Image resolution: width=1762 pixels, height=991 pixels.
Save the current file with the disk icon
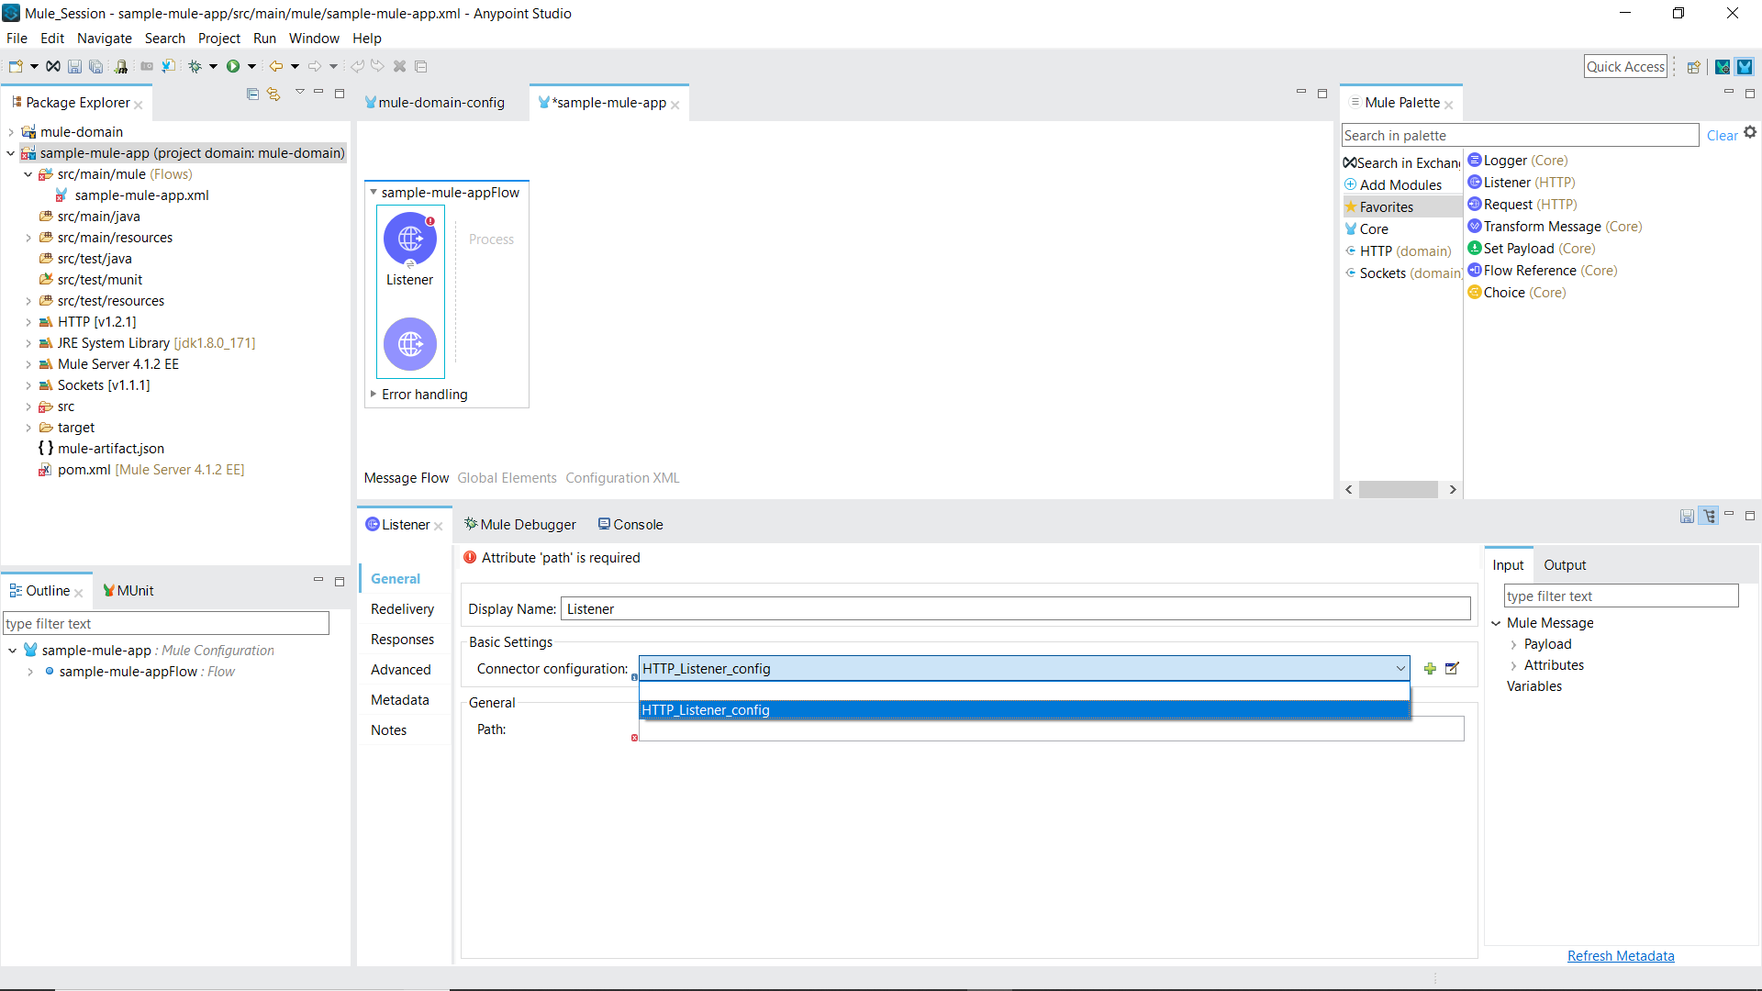[x=74, y=66]
